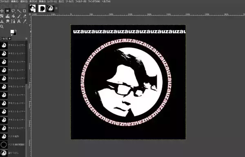Image resolution: width=245 pixels, height=157 pixels.
Task: Select the Text tool
Action: coord(19,21)
